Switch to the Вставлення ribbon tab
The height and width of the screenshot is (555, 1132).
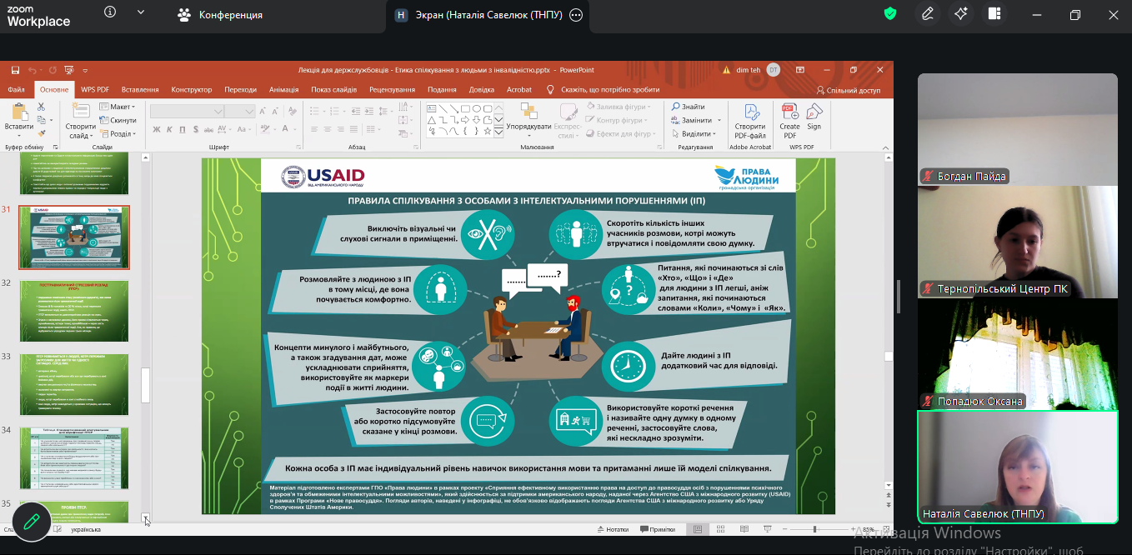click(139, 89)
